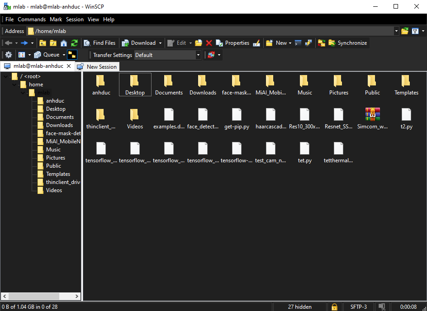Select Templates in the directory tree

[x=58, y=174]
